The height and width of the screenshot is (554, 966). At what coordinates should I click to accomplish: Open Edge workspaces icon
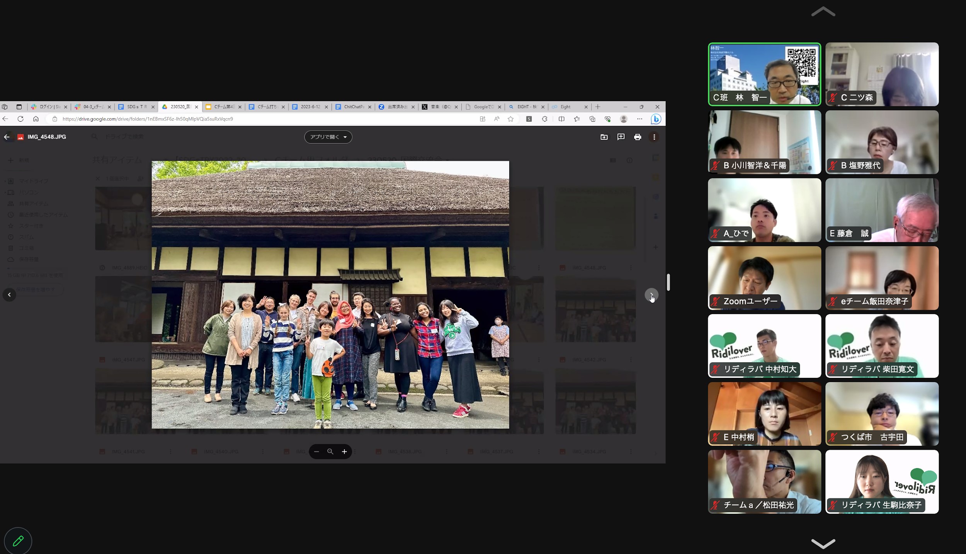click(x=5, y=107)
